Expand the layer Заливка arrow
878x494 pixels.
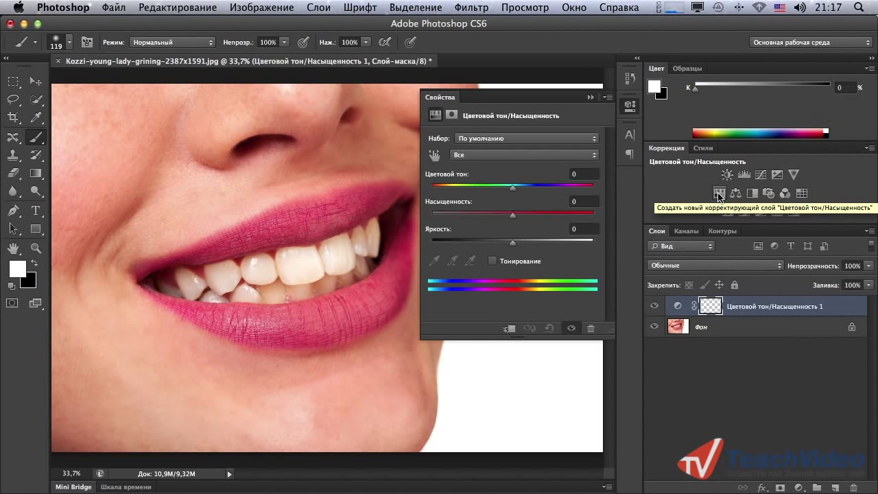pyautogui.click(x=869, y=285)
